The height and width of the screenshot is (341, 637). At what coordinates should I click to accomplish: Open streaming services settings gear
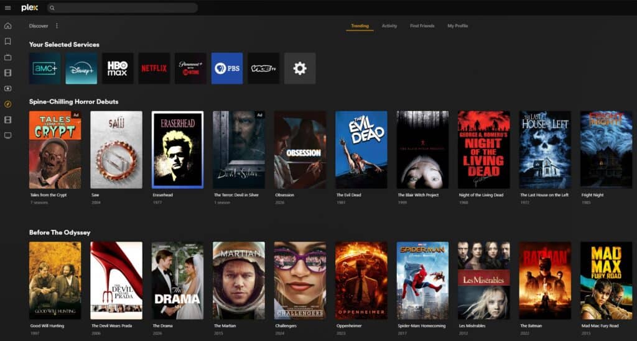tap(300, 68)
